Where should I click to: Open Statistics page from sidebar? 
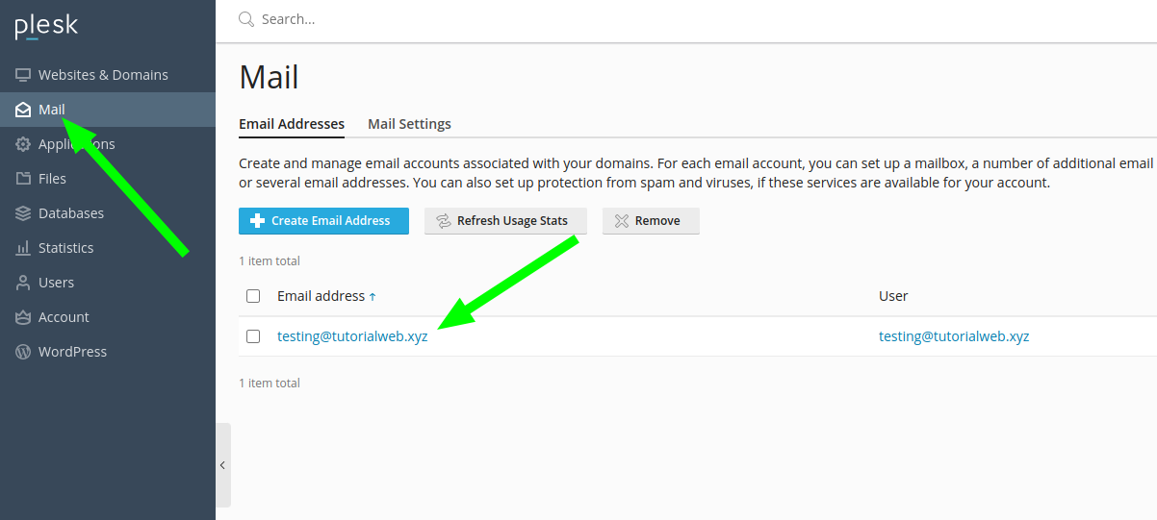[x=108, y=248]
